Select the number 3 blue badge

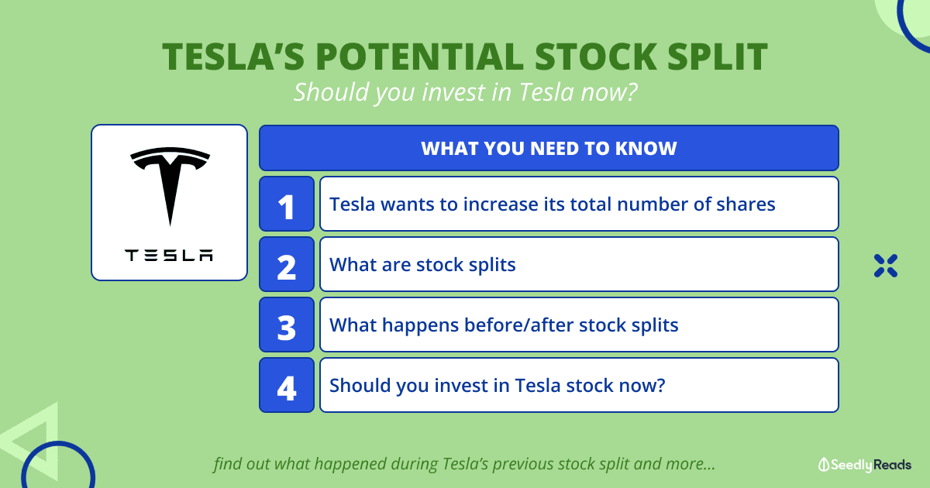pos(287,325)
